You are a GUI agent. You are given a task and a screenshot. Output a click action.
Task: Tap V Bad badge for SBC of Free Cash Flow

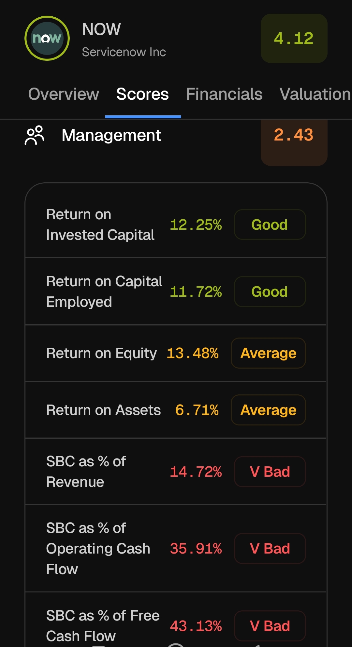(270, 626)
